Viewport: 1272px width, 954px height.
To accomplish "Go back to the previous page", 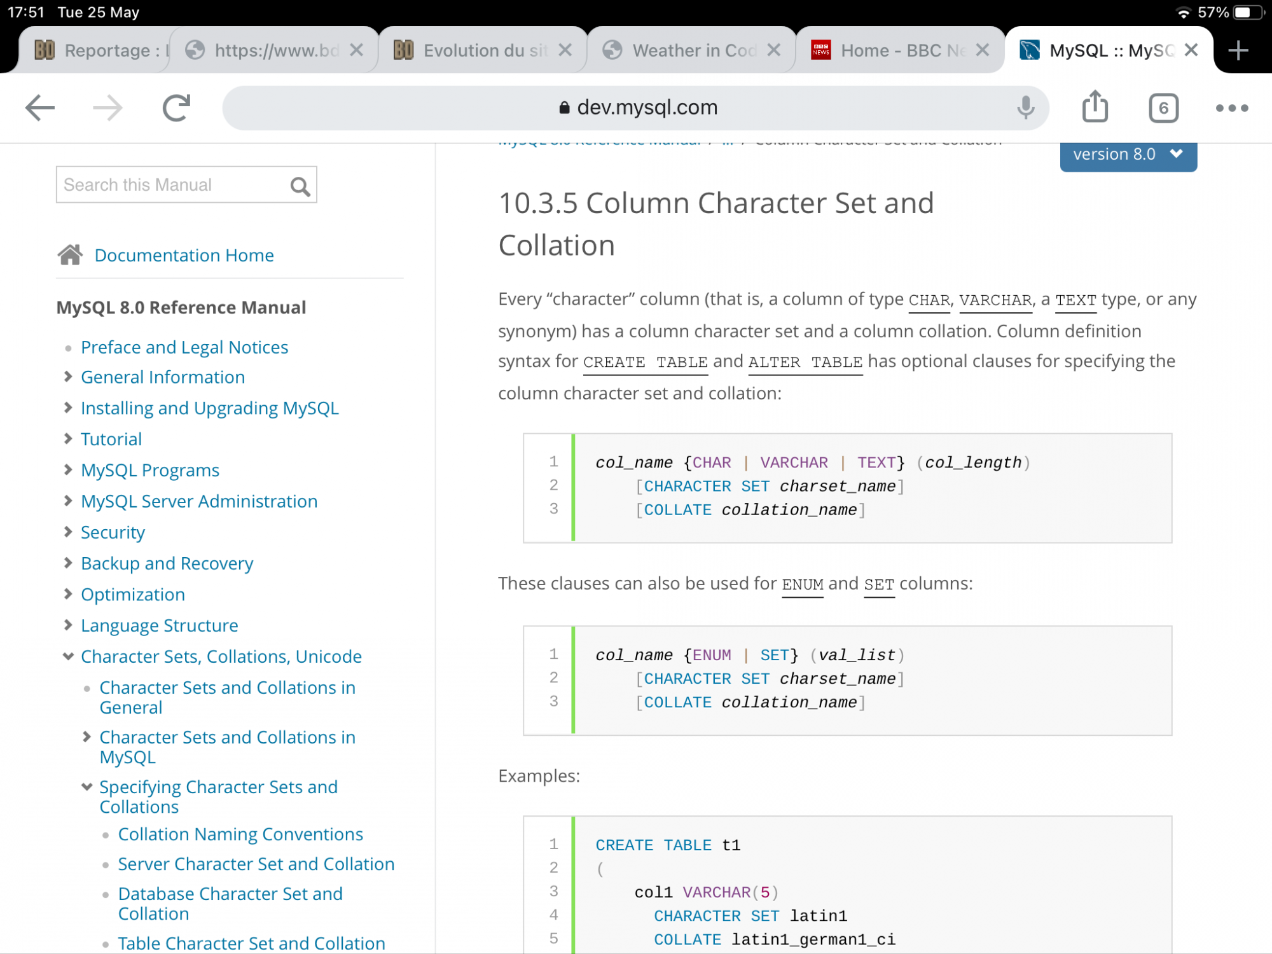I will [40, 108].
